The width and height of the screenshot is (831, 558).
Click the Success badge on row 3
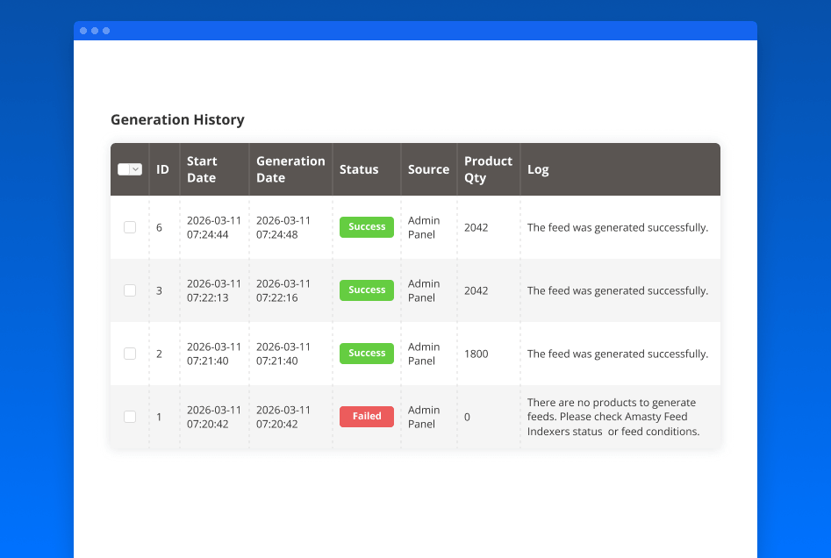coord(366,290)
